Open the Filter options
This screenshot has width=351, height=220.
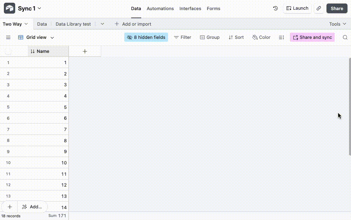click(x=183, y=37)
